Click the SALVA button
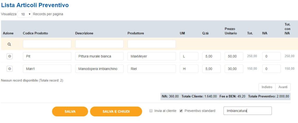The width and height of the screenshot is (298, 123). click(70, 111)
